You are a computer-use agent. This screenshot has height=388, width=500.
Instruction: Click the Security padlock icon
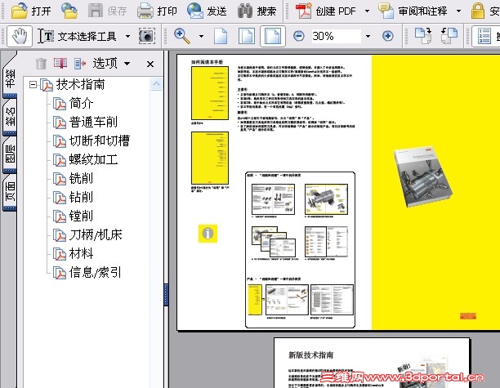coord(478,11)
